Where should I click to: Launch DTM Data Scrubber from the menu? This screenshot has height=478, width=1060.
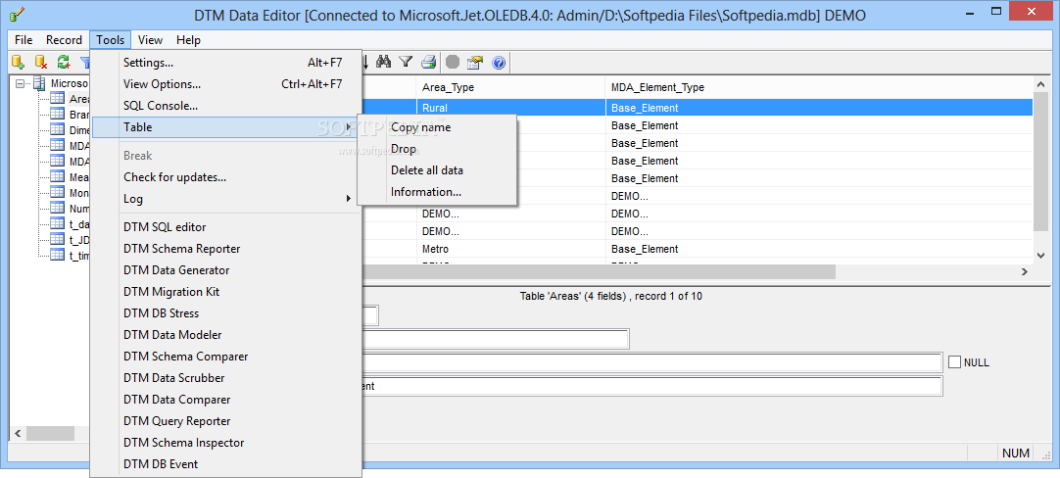pyautogui.click(x=225, y=378)
